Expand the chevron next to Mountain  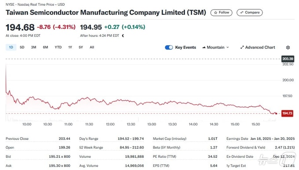227,47
